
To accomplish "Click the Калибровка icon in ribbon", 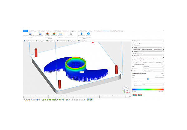I will (x=40, y=34).
